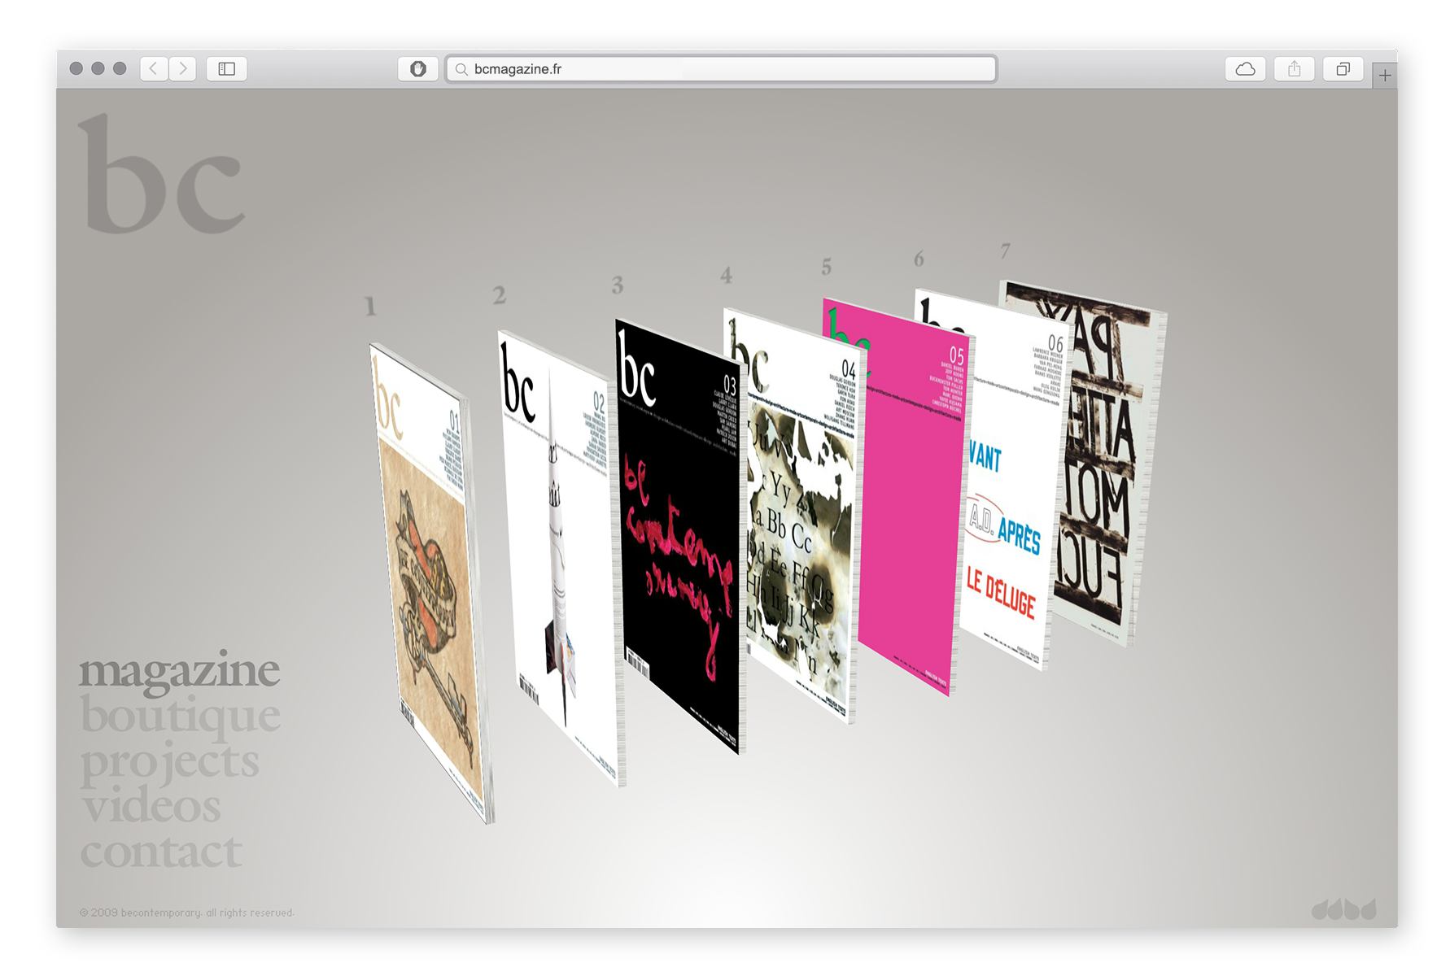The height and width of the screenshot is (976, 1450).
Task: Open the magazine menu item
Action: (179, 671)
